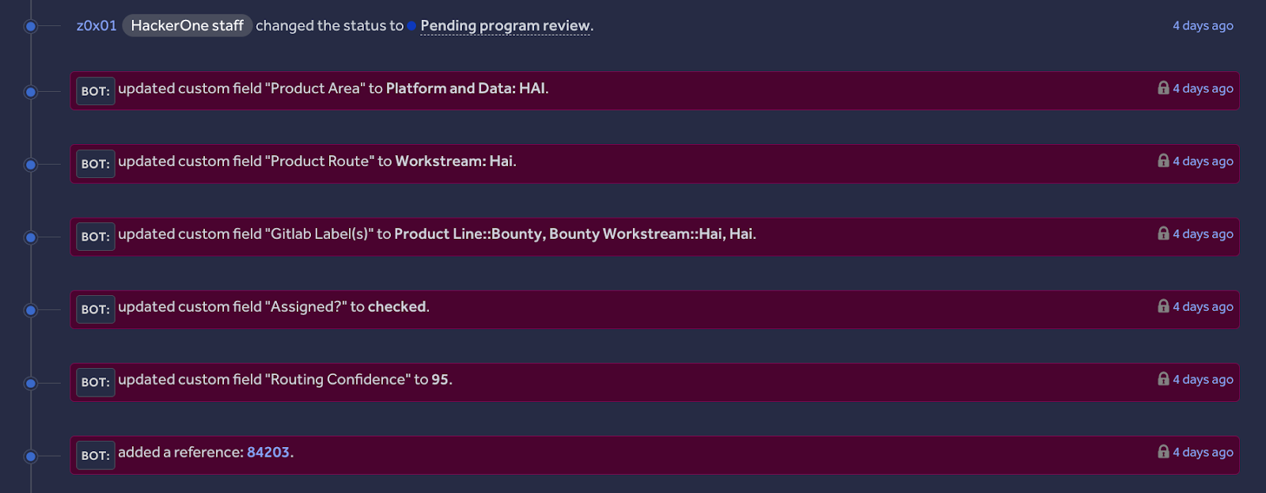Click the blue status dot before Pending program review
The width and height of the screenshot is (1266, 493).
(411, 26)
